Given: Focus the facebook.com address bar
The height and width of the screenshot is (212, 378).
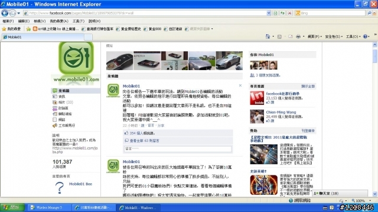Looking at the screenshot, I should click(145, 13).
